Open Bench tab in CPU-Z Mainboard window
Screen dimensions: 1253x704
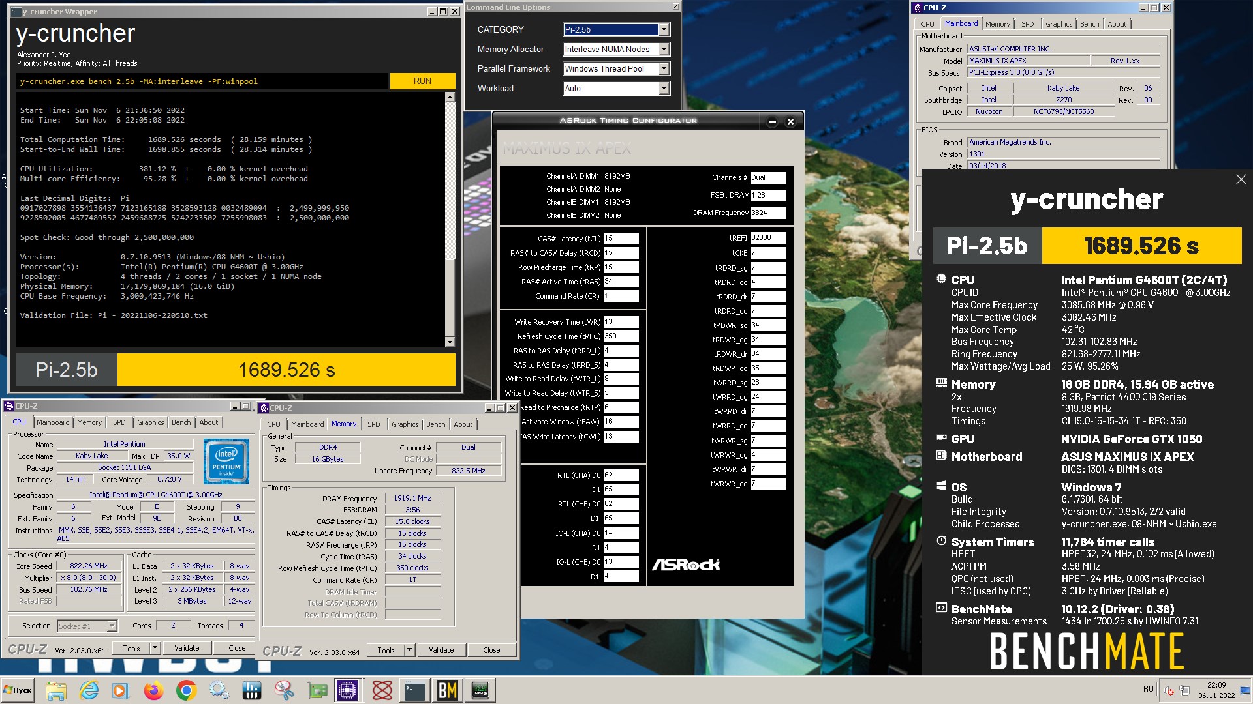(1089, 24)
